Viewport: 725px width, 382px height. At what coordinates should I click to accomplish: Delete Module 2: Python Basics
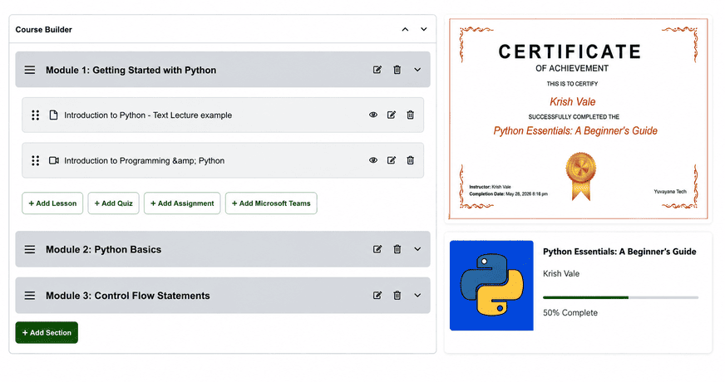pyautogui.click(x=397, y=249)
